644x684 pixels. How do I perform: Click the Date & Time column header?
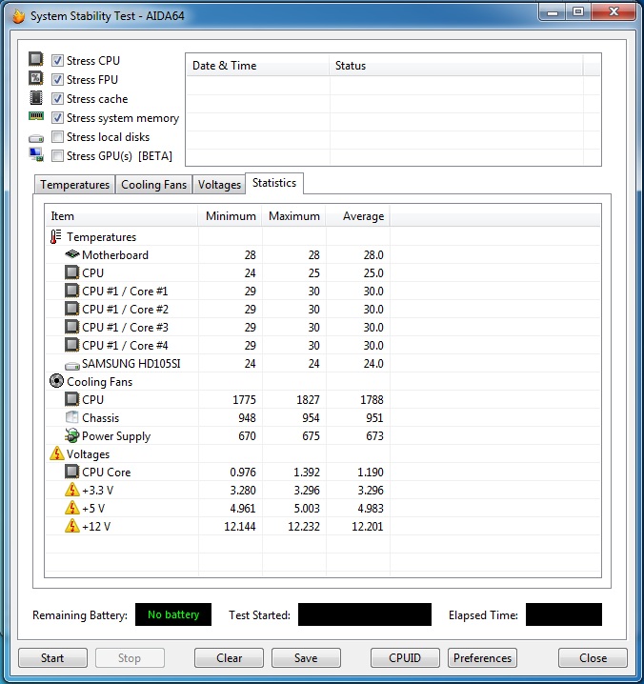coord(258,66)
